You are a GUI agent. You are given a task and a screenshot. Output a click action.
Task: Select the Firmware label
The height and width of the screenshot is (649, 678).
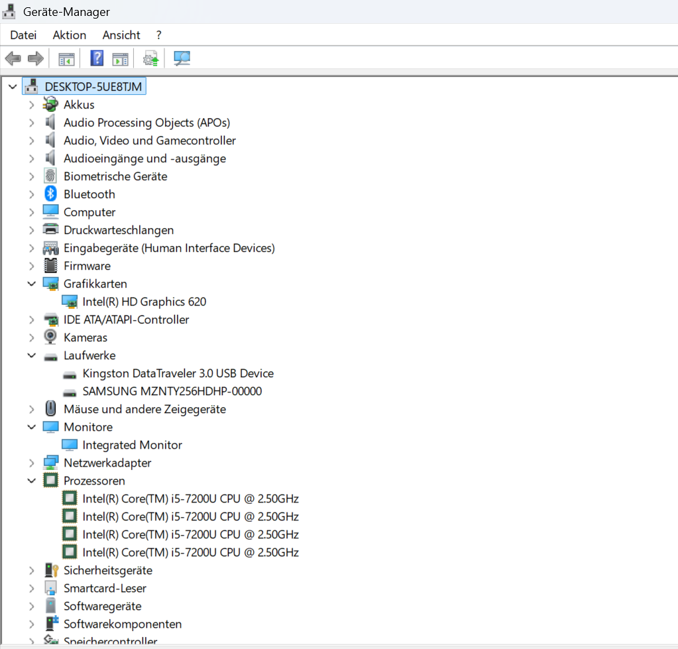point(87,266)
